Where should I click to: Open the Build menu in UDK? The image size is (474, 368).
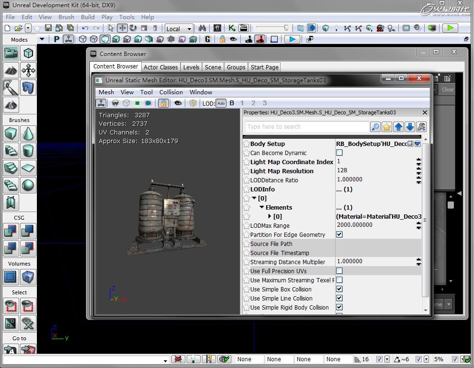coord(88,17)
